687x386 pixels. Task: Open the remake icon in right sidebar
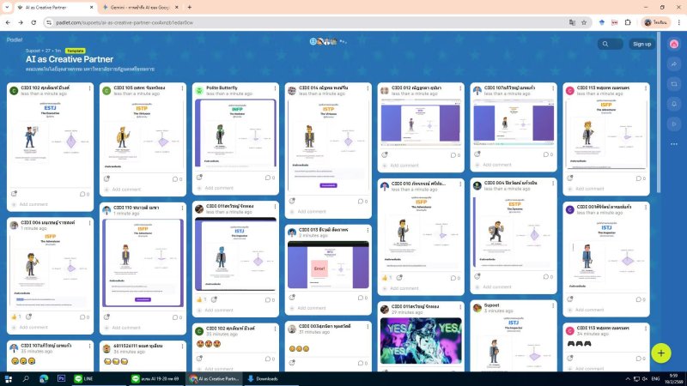point(674,83)
